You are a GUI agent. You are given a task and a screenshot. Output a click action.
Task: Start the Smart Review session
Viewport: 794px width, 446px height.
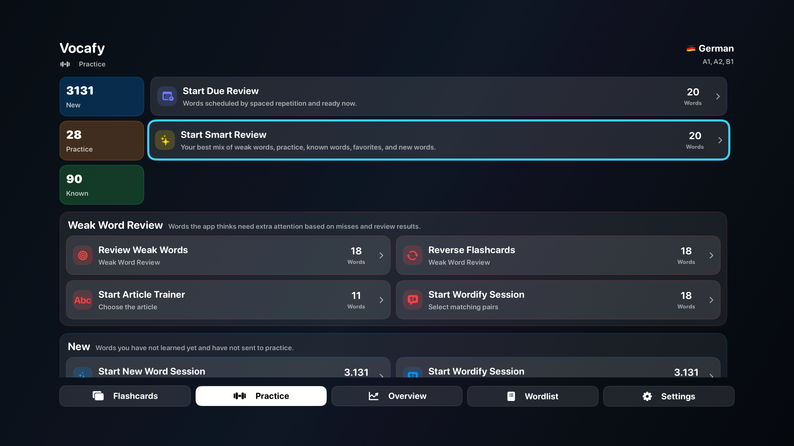click(x=439, y=140)
